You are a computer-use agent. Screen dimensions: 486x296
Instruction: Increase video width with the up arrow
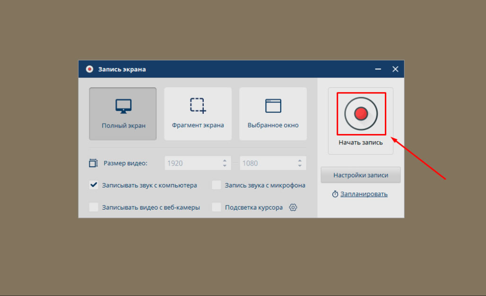tap(225, 161)
